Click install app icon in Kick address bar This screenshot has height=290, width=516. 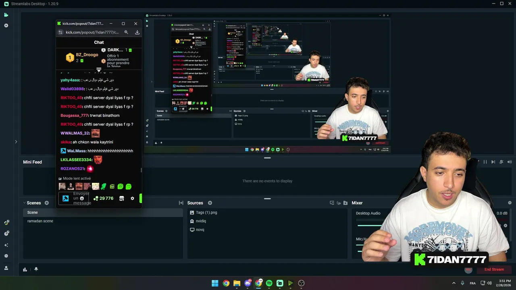tap(137, 32)
